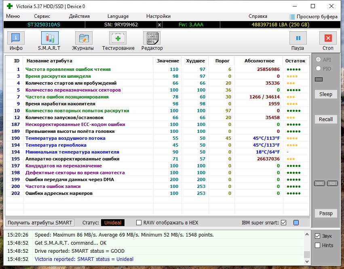
Task: Click the 488397168 LBA (250 GB) text
Action: pos(281,25)
